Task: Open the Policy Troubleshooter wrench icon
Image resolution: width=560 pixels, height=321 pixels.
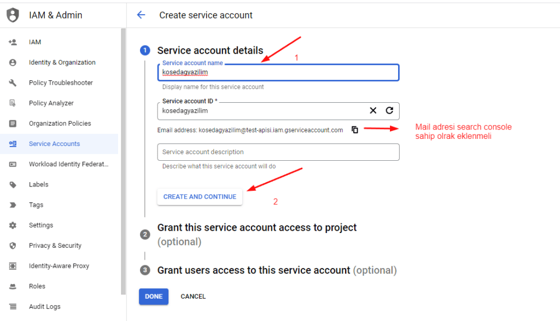Action: click(13, 83)
